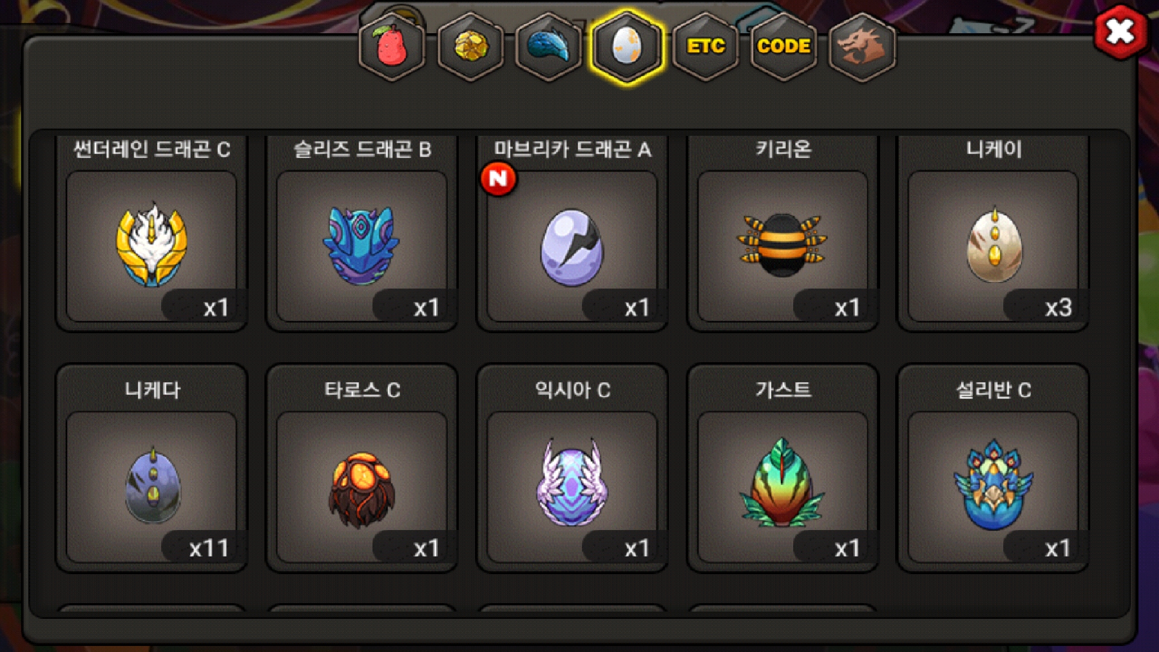Open the red fruit food tab
Image resolution: width=1159 pixels, height=652 pixels.
[392, 46]
